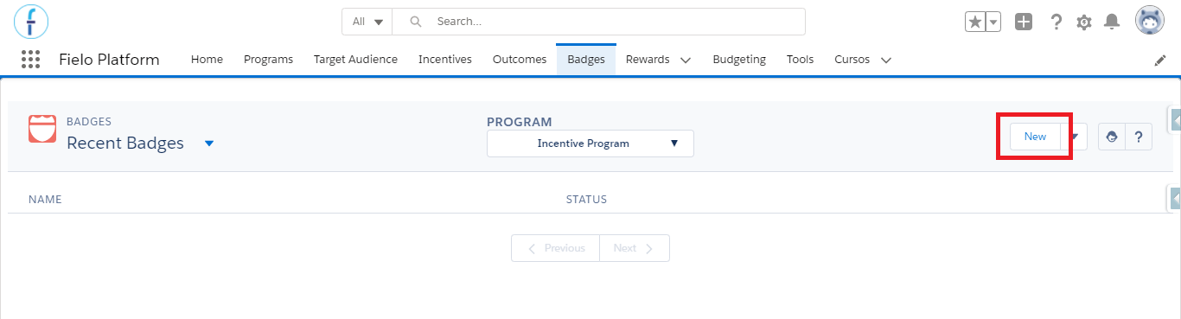Click the assistant face icon button
1181x319 pixels.
point(1112,137)
